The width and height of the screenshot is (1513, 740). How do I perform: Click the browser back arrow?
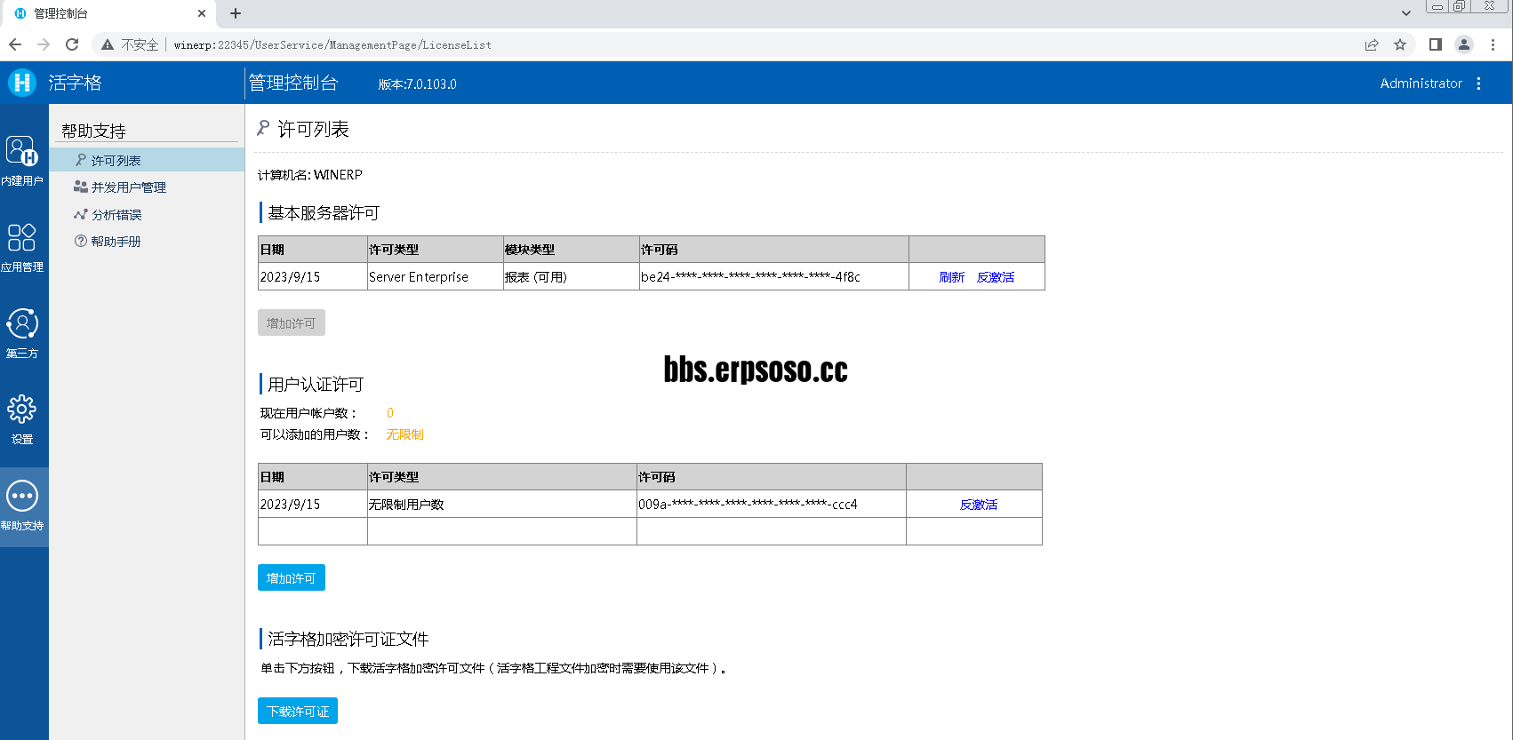pyautogui.click(x=15, y=44)
